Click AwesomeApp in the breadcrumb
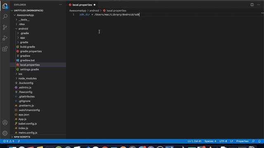Screen dimensions: 264x148 pos(78,11)
